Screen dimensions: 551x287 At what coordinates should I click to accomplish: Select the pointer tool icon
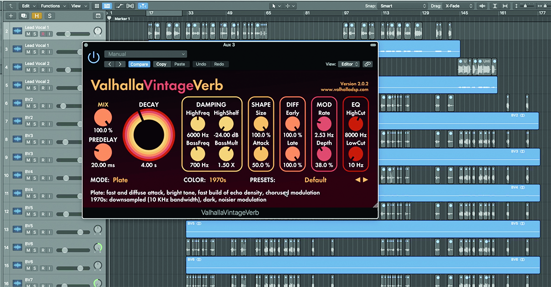(x=274, y=6)
